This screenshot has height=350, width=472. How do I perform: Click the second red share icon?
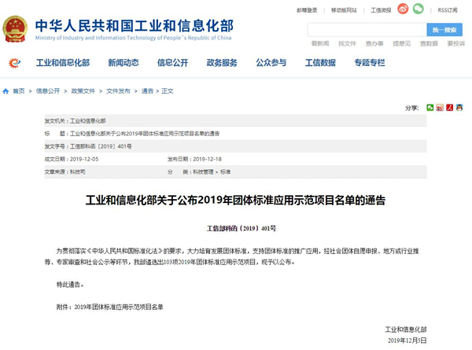coord(439,108)
